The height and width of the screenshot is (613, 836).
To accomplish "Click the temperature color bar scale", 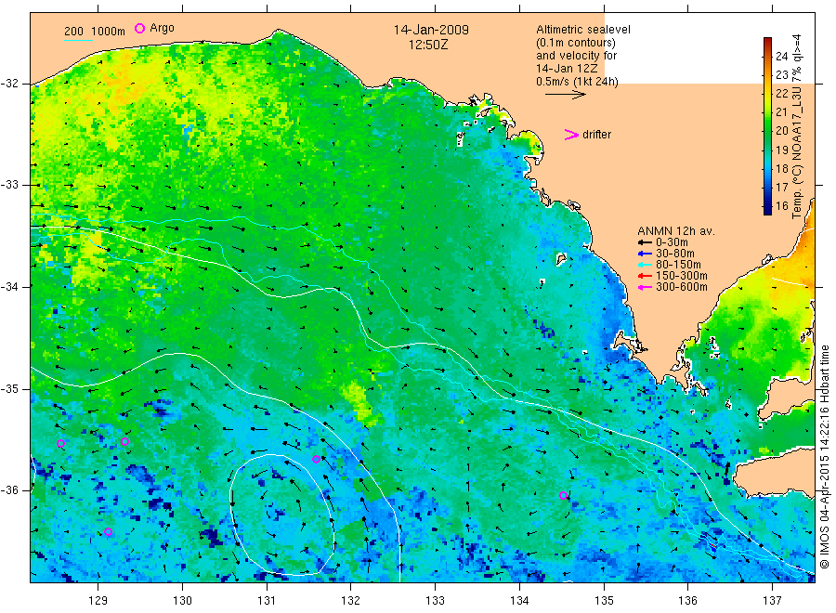I will pos(767,126).
